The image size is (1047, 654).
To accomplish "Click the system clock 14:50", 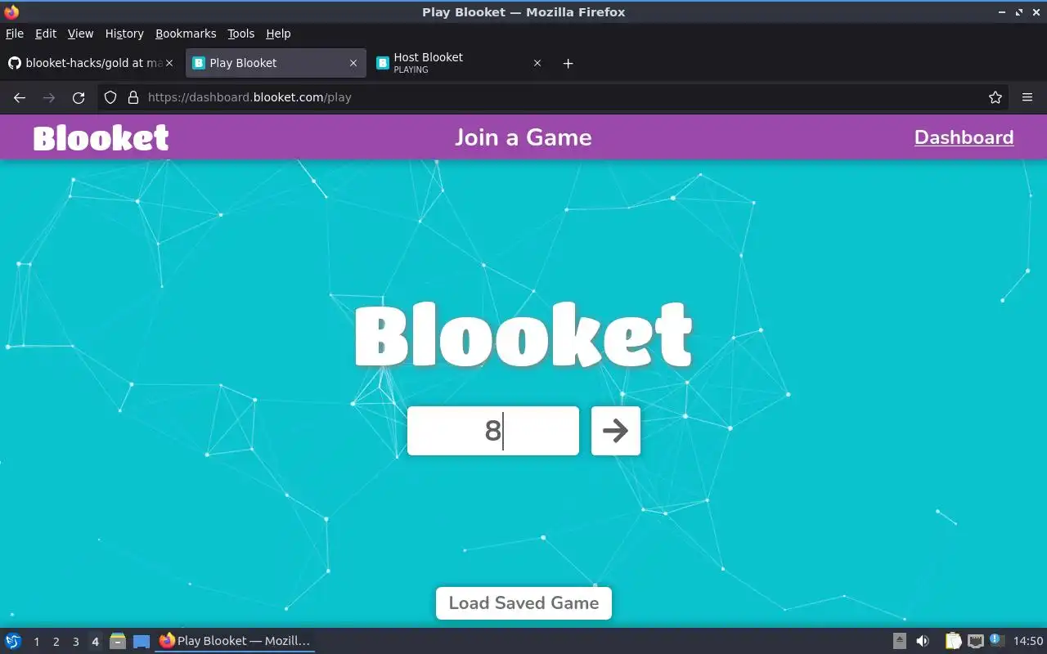I will pos(1028,642).
